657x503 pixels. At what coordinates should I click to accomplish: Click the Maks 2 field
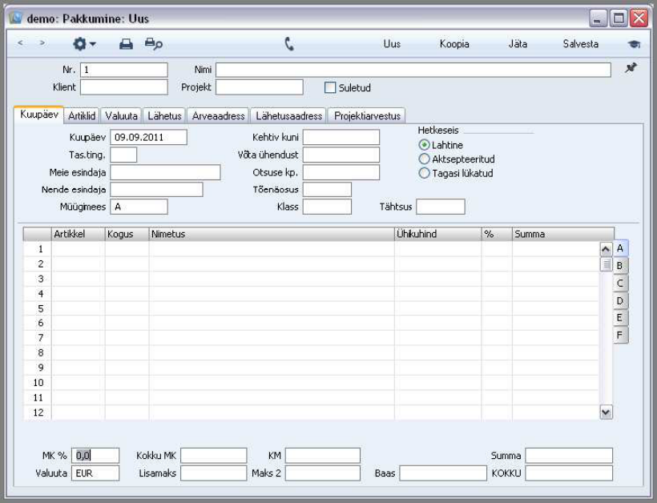tap(323, 473)
